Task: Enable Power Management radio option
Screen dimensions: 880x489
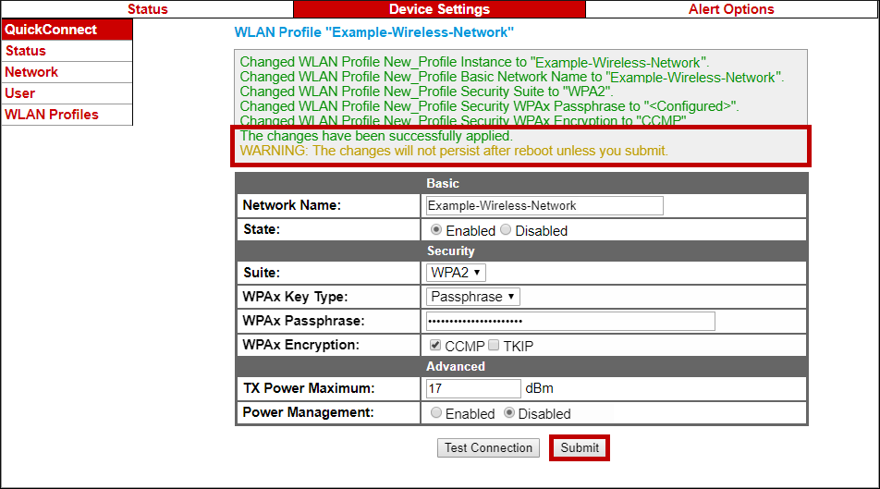Action: click(436, 413)
